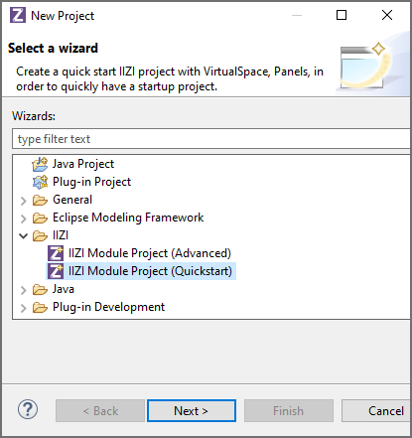The image size is (412, 438).
Task: Click the Plug-in Project wizard icon
Action: pyautogui.click(x=40, y=182)
